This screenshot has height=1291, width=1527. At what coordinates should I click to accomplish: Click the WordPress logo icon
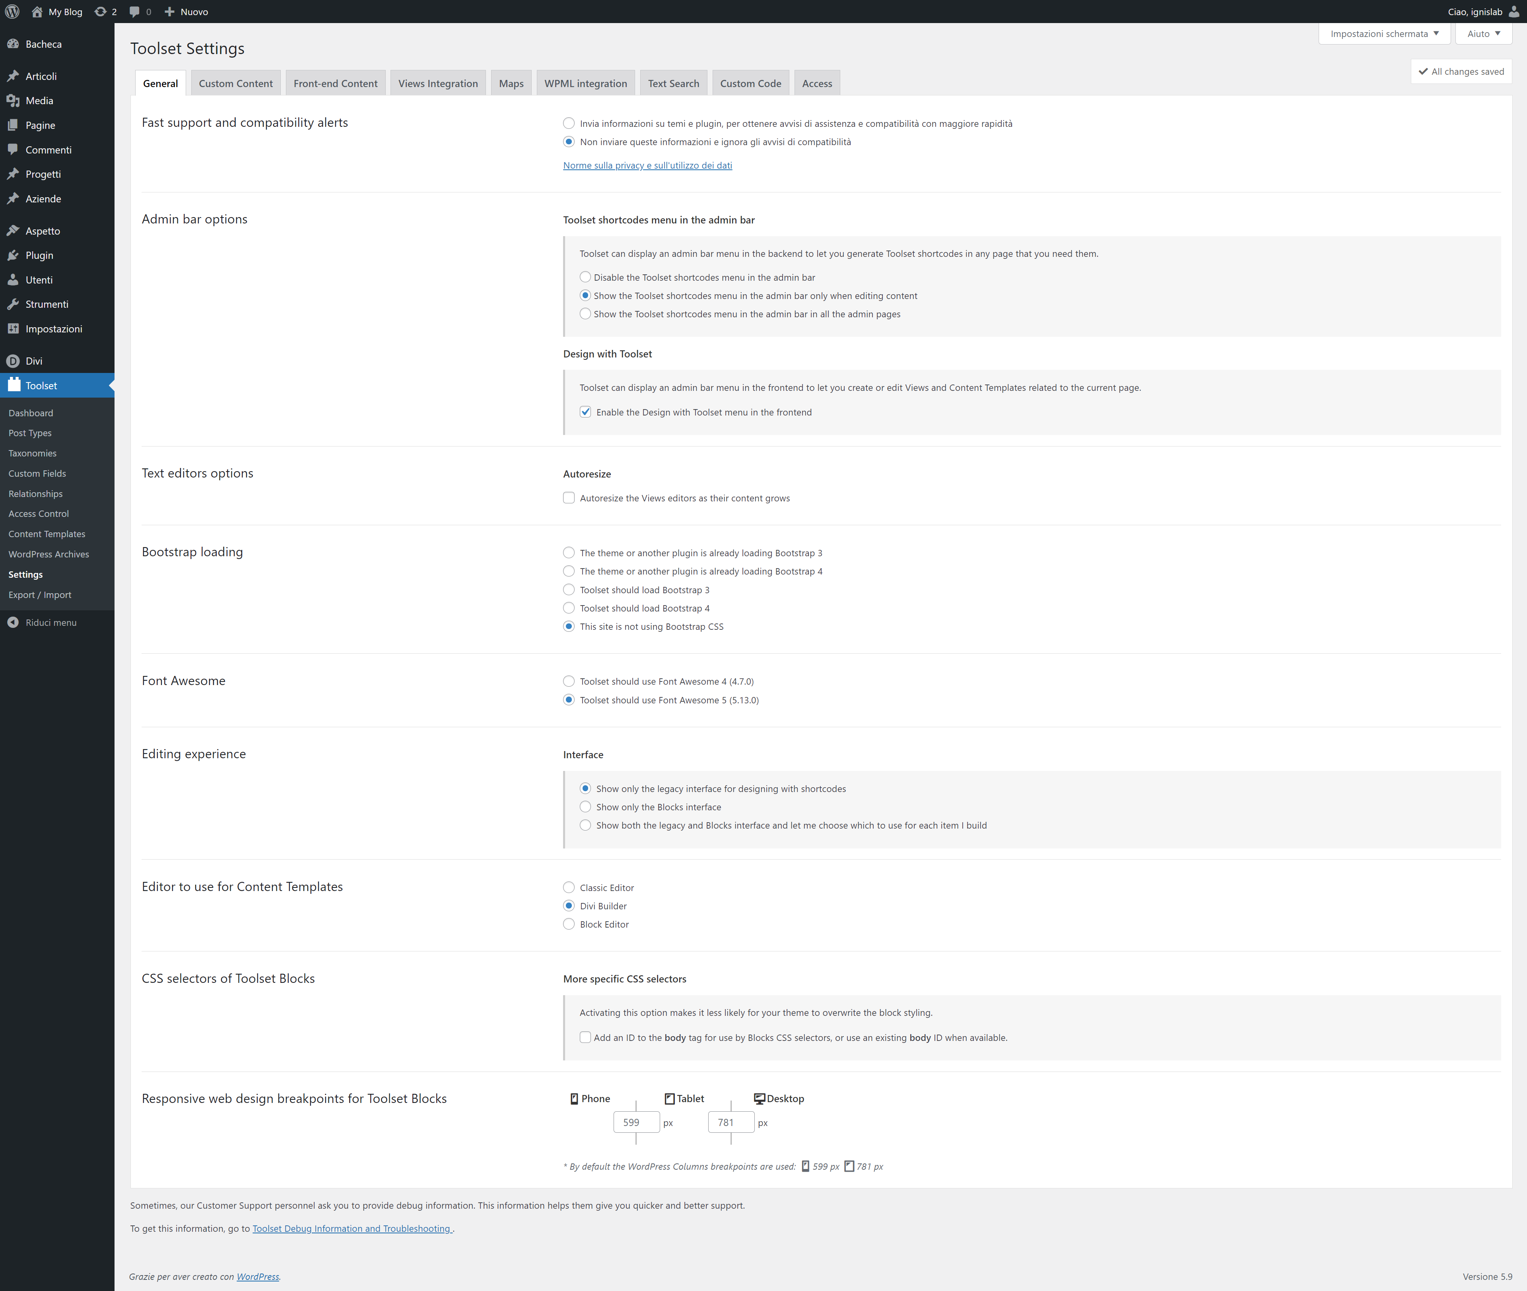(12, 12)
